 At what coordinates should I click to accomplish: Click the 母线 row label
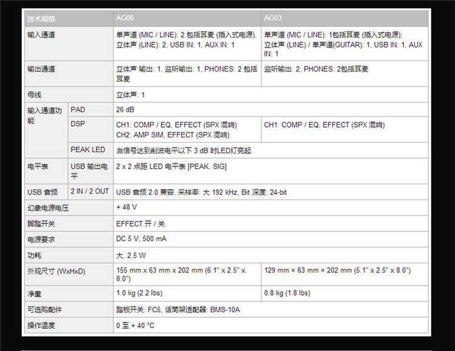point(34,95)
